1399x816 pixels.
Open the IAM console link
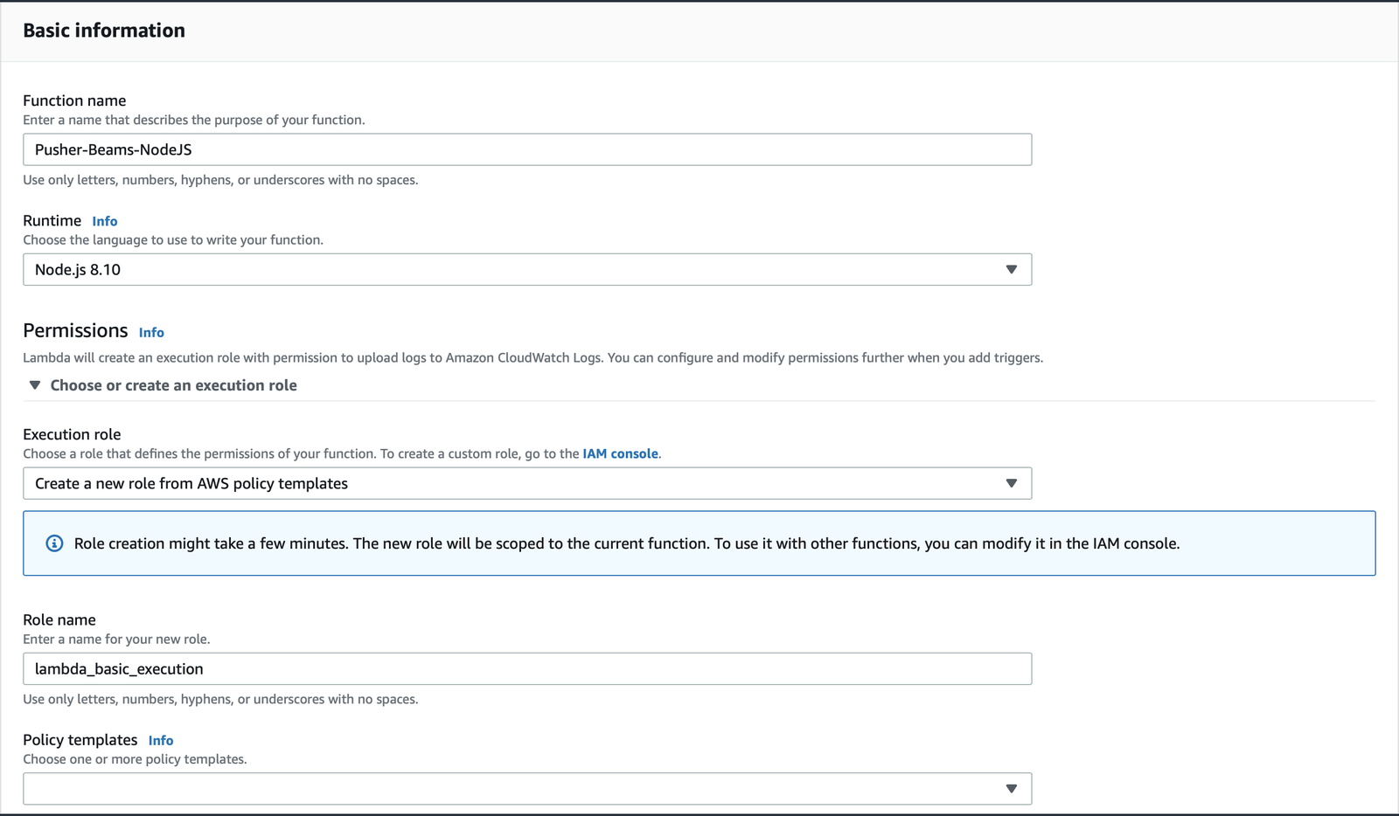(620, 453)
